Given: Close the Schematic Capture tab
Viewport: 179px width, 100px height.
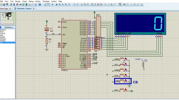Looking at the screenshot, I should coord(34,9).
